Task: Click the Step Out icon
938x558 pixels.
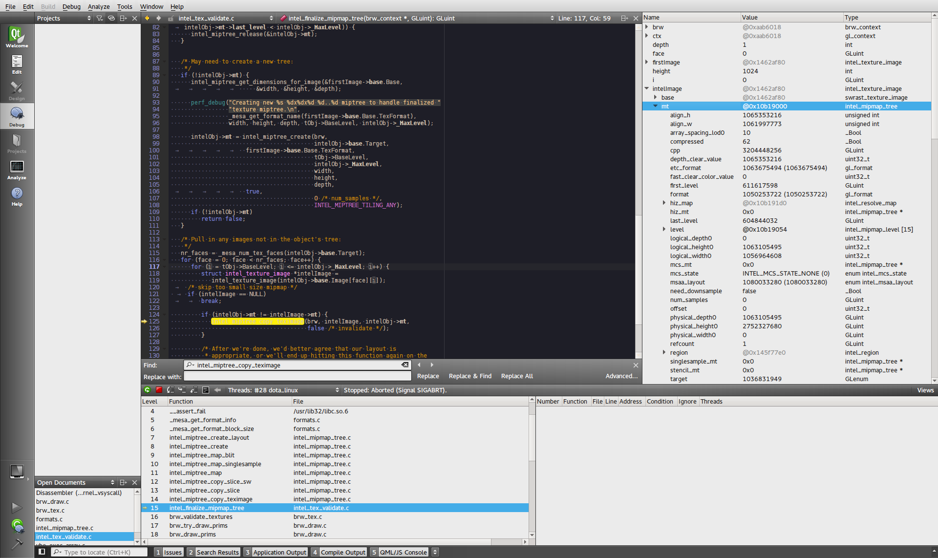Action: click(194, 390)
